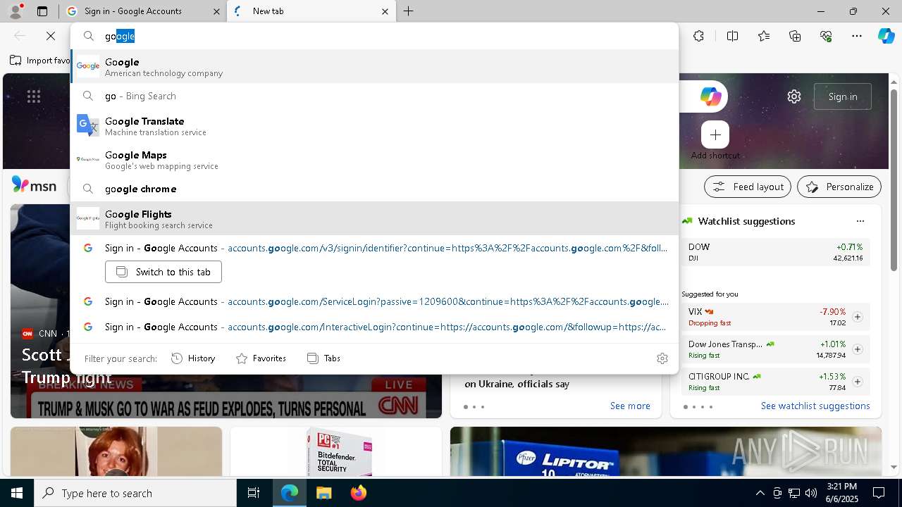The image size is (902, 507).
Task: Open Settings and more ellipsis menu
Action: tap(857, 36)
